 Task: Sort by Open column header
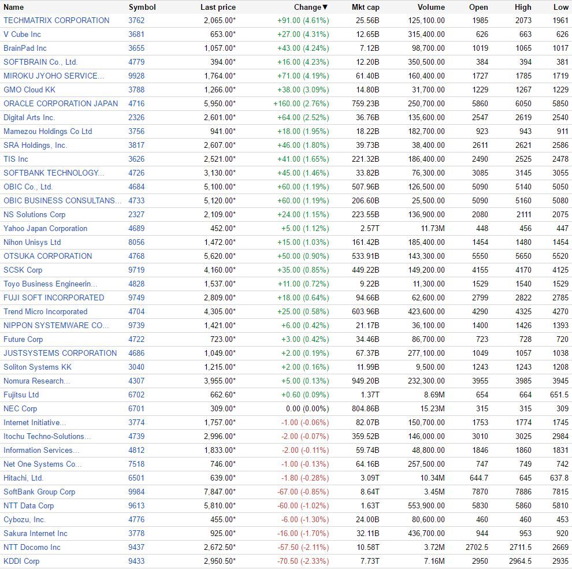(478, 8)
